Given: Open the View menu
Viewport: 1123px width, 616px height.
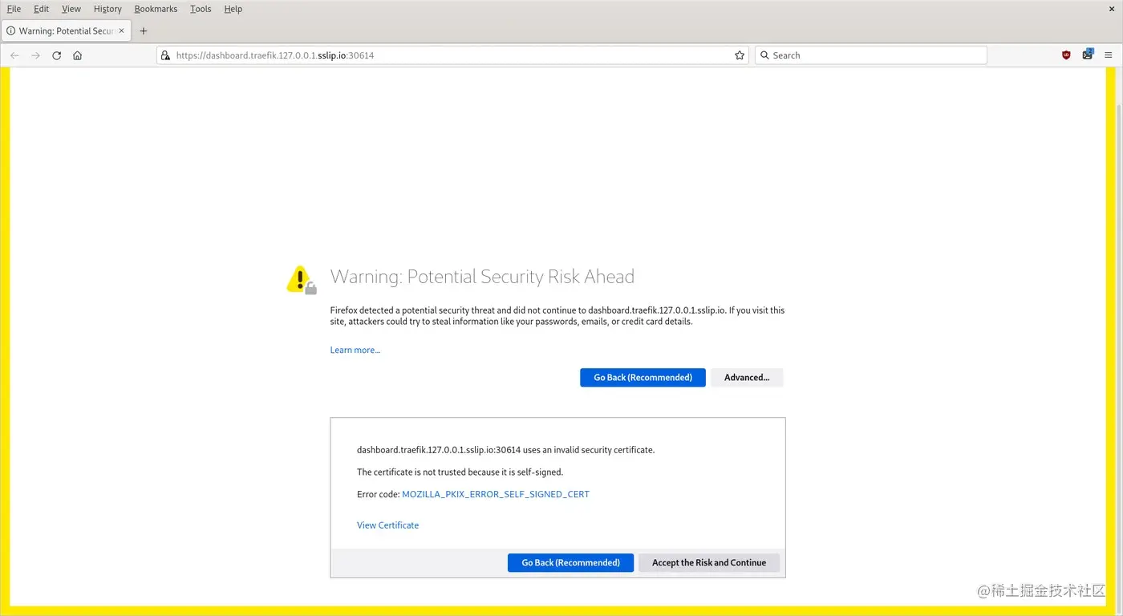Looking at the screenshot, I should tap(71, 9).
